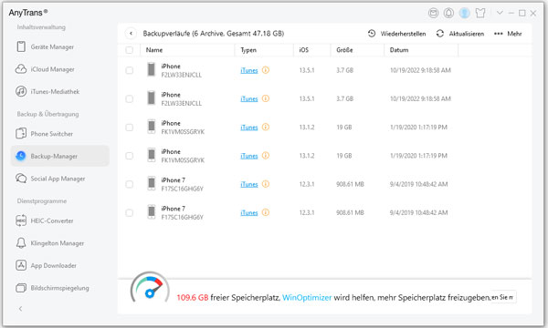Open the Mehr options menu

pyautogui.click(x=508, y=34)
